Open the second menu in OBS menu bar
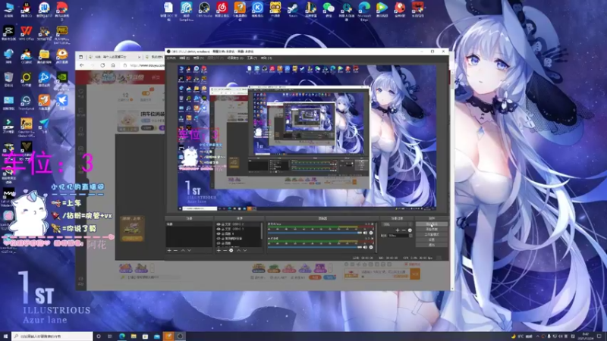Screen dimensions: 607x341 coord(184,58)
